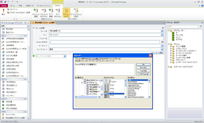Click the パラメーターの更新 link
This screenshot has width=204, height=123.
click(157, 53)
